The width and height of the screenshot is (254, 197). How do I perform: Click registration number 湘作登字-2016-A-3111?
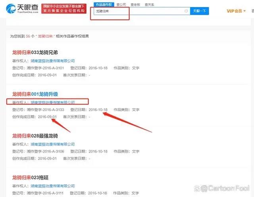pyautogui.click(x=45, y=193)
